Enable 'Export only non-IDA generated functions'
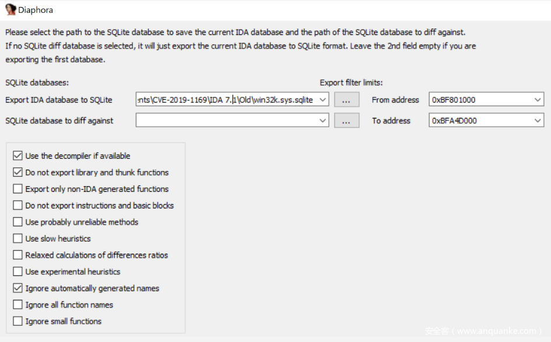 pos(18,189)
